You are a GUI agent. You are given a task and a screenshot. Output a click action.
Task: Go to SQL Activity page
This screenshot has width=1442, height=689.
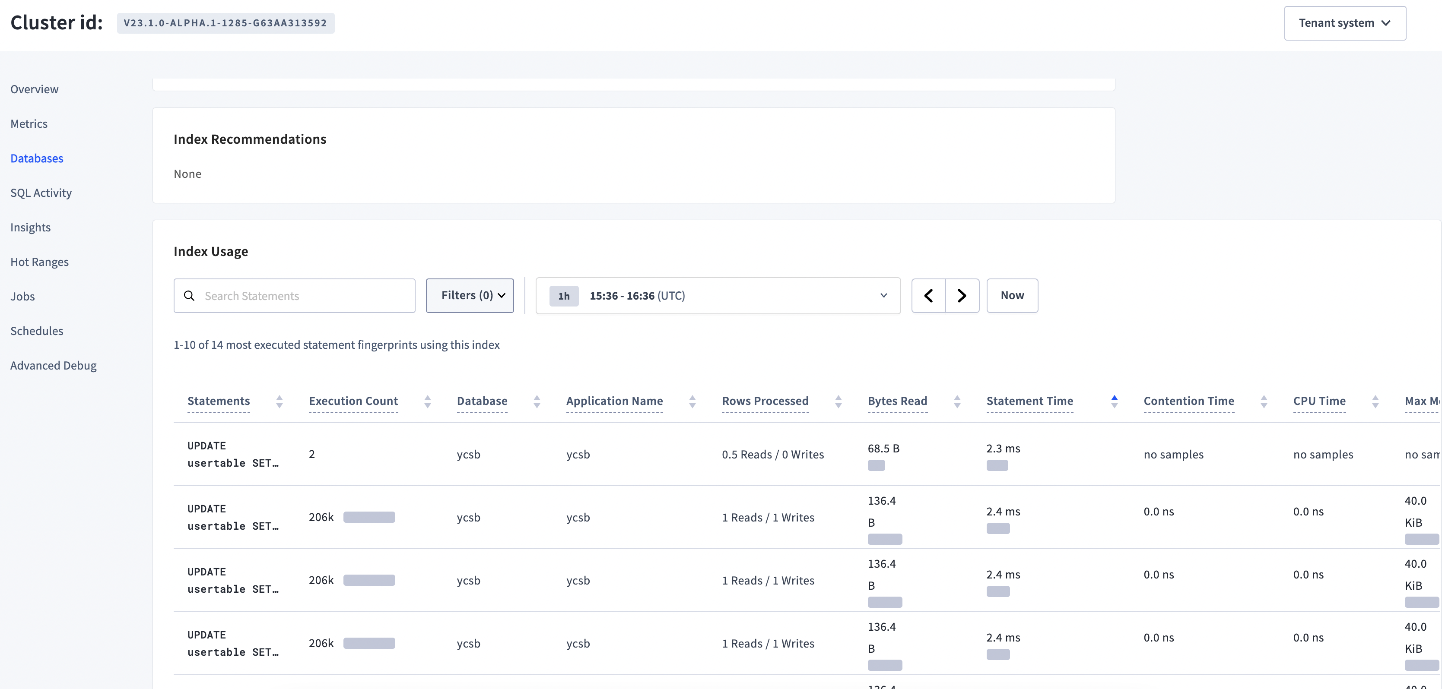click(x=41, y=193)
